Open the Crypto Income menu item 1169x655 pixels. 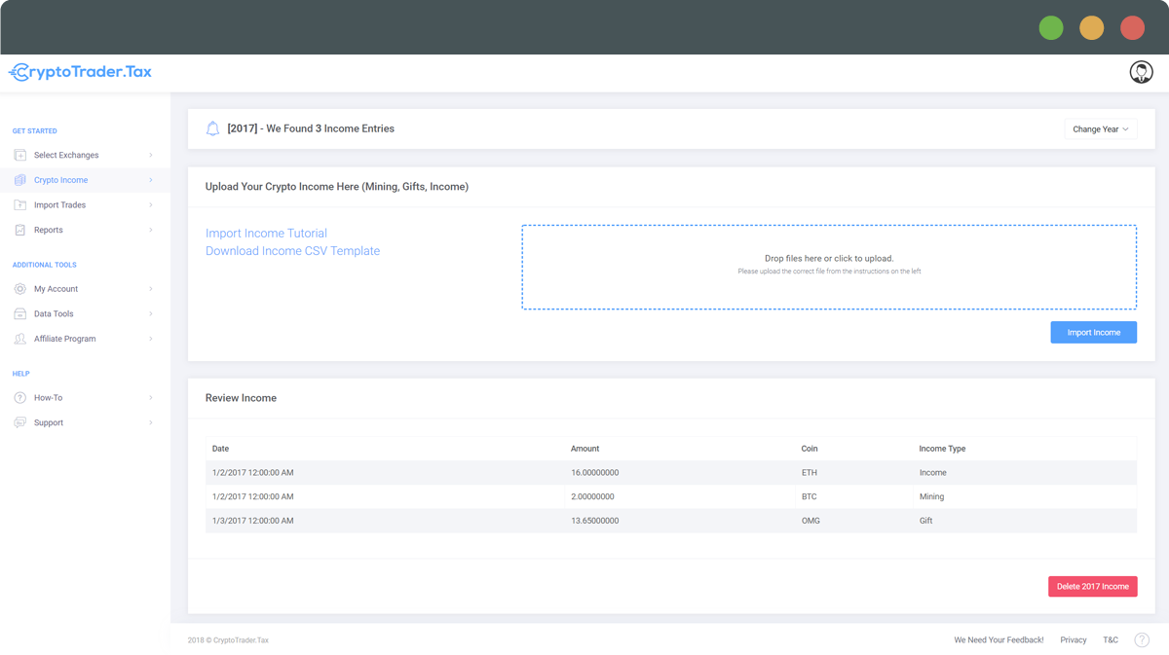(x=60, y=180)
